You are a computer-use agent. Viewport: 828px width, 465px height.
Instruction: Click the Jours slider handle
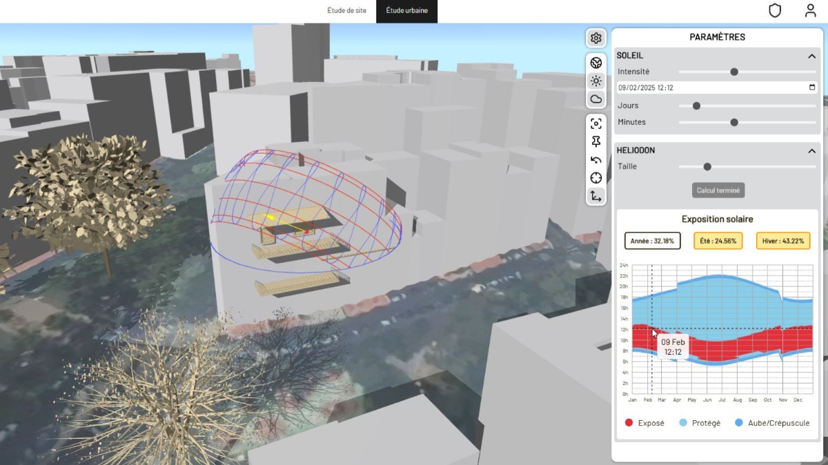[x=696, y=106]
